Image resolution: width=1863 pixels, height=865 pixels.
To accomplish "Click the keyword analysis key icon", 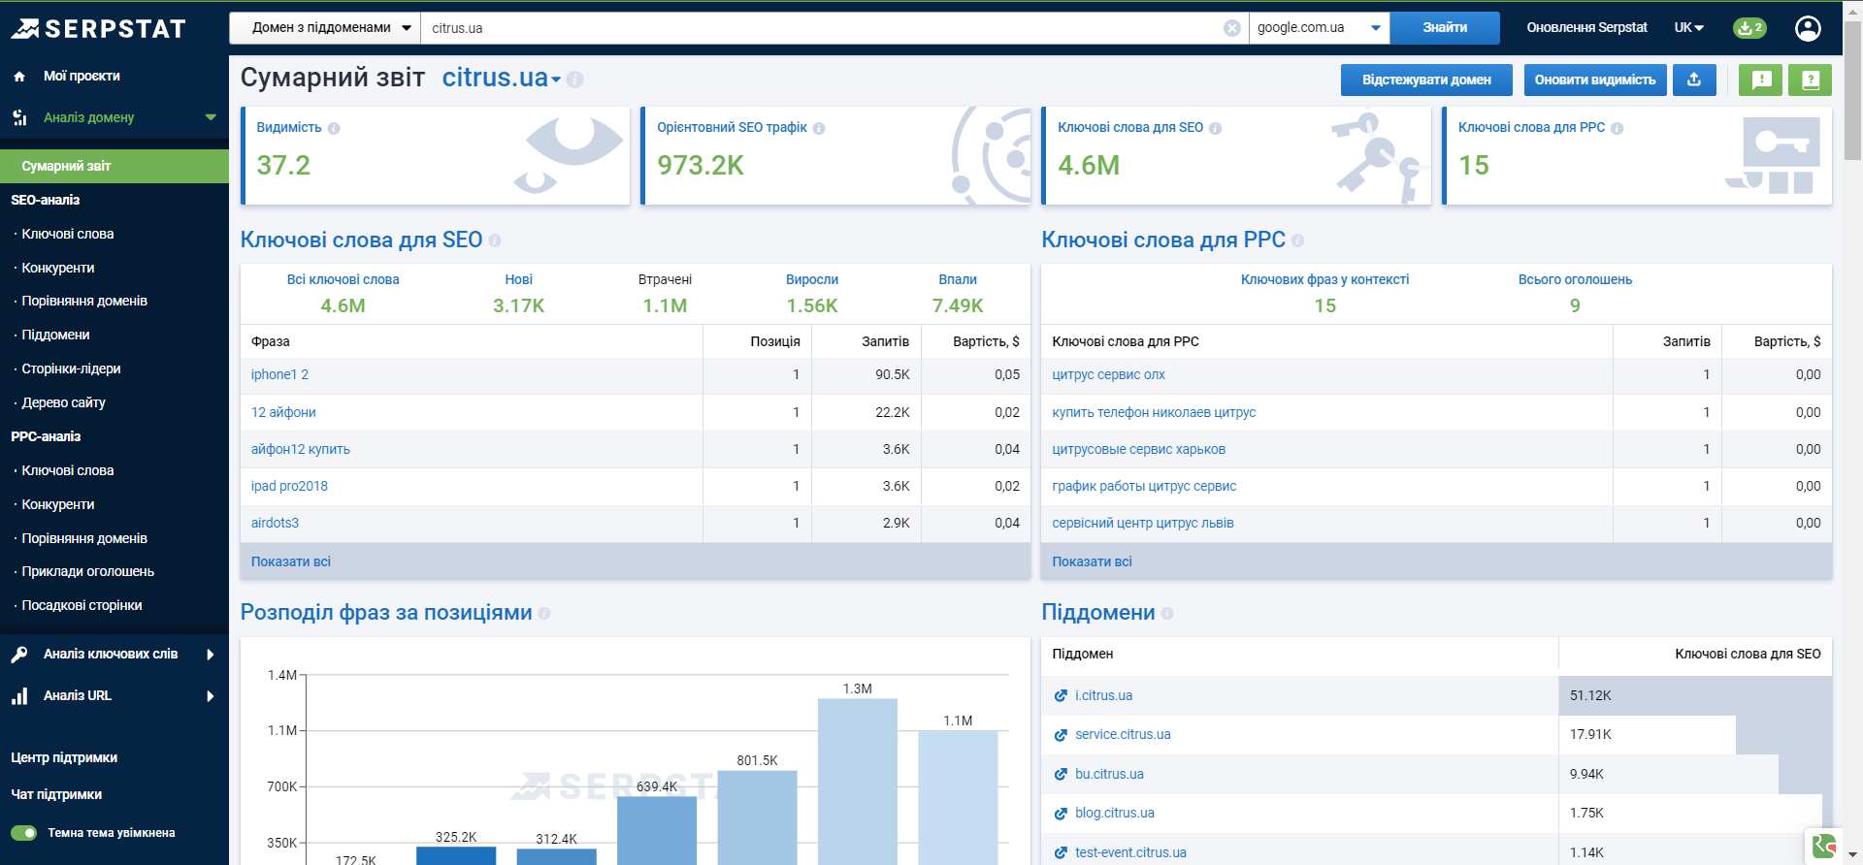I will click(19, 655).
